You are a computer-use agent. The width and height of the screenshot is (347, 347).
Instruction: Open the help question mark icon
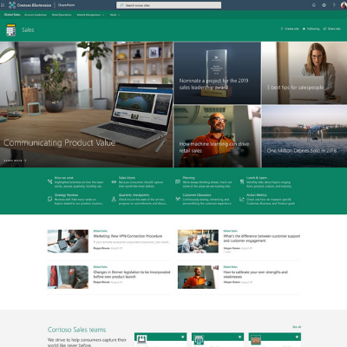click(x=334, y=5)
